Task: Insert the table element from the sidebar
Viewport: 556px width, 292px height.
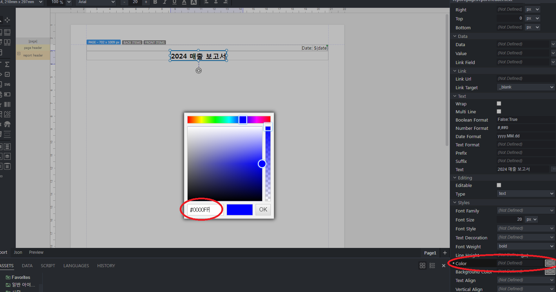Action: tap(7, 32)
